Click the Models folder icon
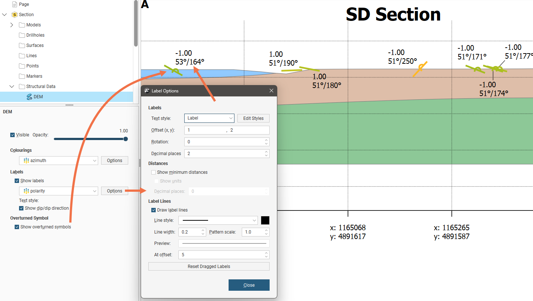 pyautogui.click(x=22, y=25)
